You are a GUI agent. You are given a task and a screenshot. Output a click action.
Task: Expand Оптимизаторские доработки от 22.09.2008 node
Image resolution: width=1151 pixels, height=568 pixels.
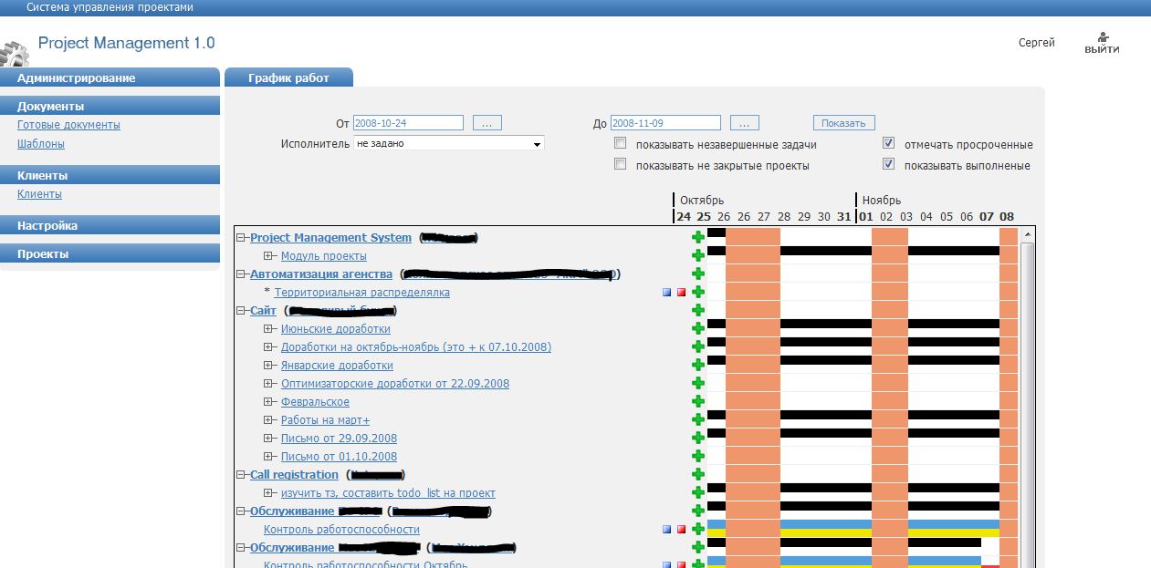tap(269, 384)
